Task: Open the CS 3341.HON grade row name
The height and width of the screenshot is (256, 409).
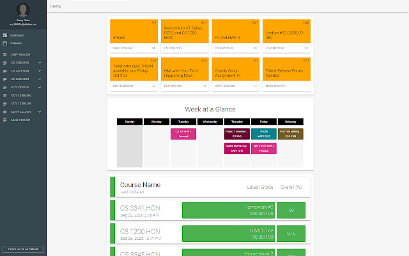Action: point(140,208)
